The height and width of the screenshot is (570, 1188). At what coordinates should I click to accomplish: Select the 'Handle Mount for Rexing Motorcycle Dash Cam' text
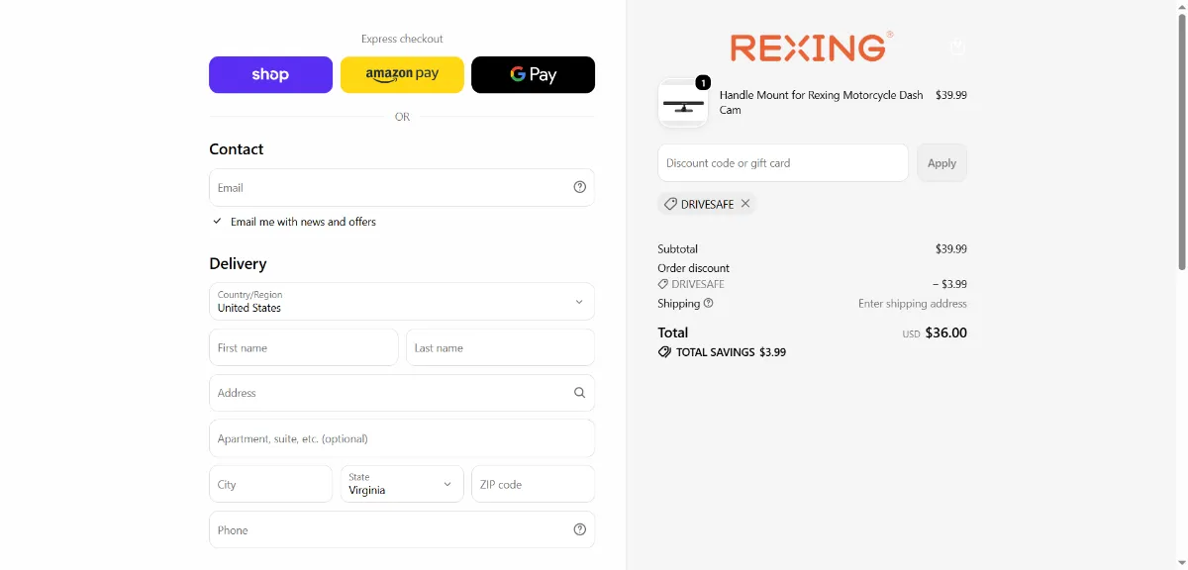point(822,103)
